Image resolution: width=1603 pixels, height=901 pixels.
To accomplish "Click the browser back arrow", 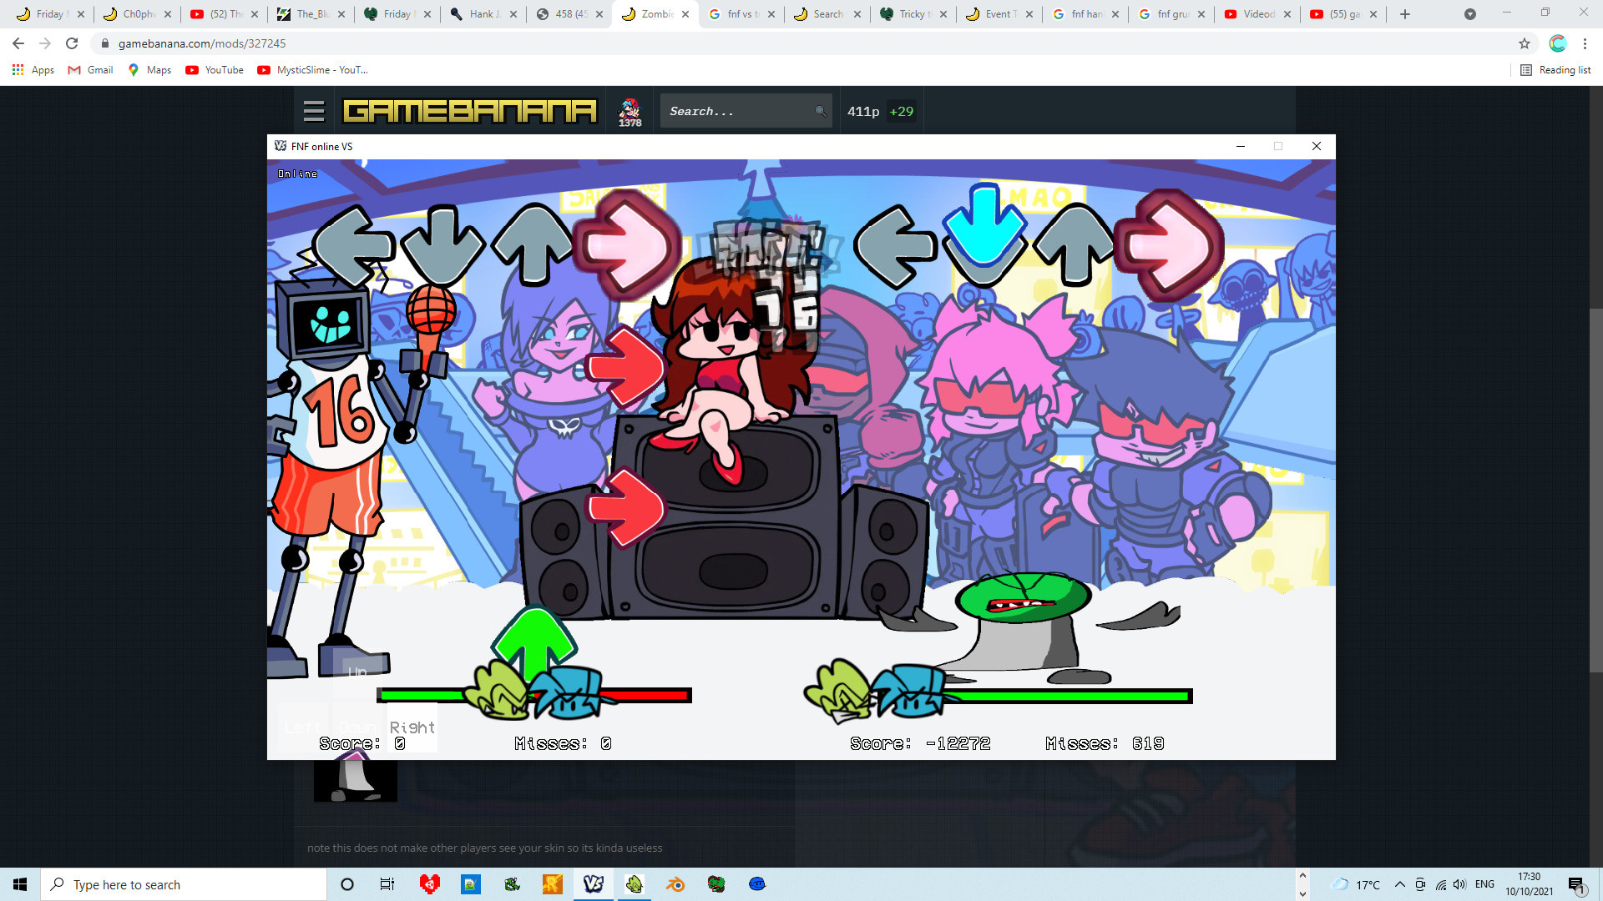I will (x=18, y=43).
